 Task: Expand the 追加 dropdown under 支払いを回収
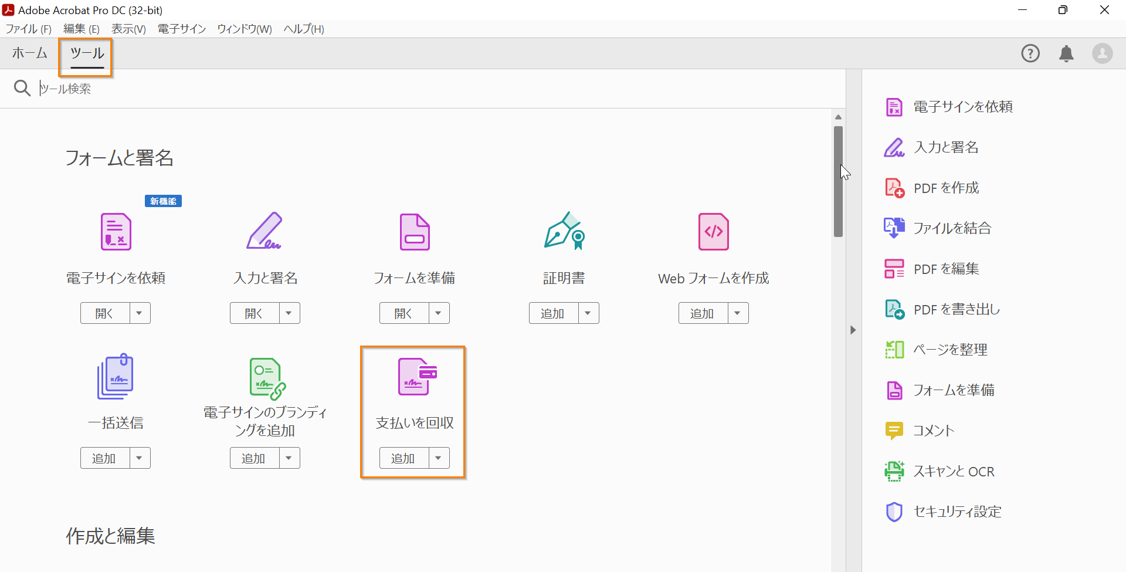(x=439, y=458)
